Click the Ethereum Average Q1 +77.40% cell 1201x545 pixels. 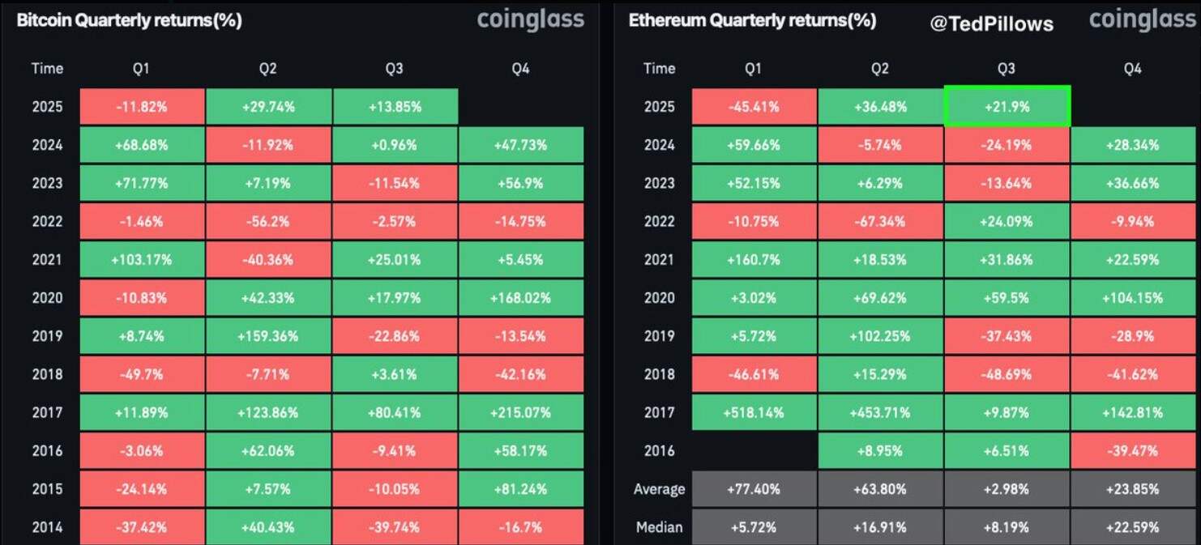(x=753, y=489)
